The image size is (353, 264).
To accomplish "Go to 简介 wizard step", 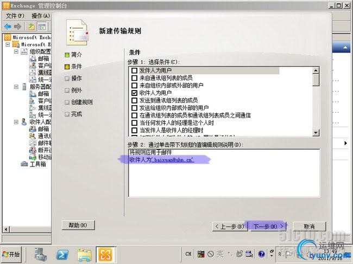I will click(73, 55).
